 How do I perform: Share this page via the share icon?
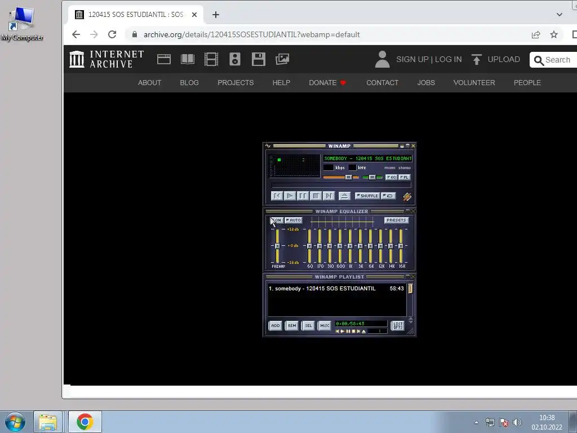pyautogui.click(x=536, y=34)
